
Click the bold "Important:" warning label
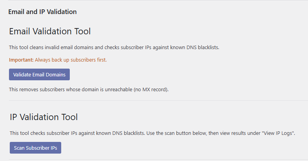click(21, 60)
